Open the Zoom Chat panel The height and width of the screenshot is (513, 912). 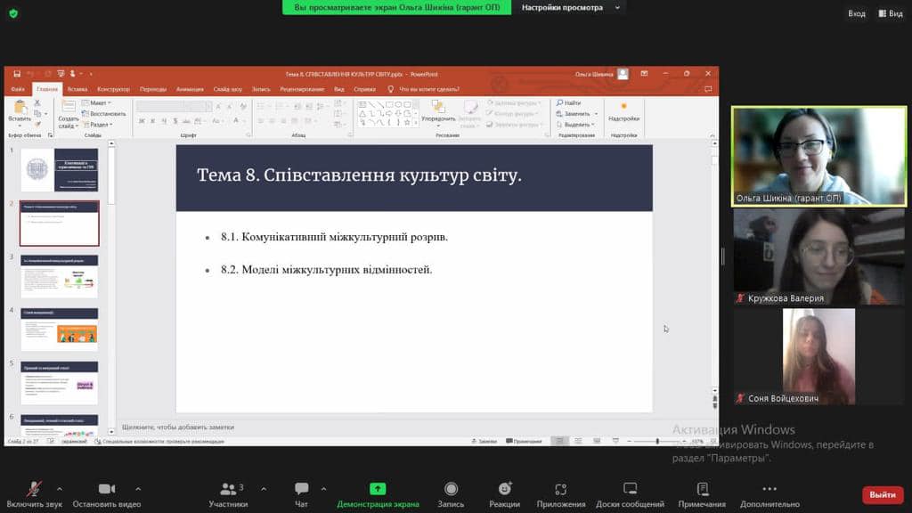coord(301,489)
